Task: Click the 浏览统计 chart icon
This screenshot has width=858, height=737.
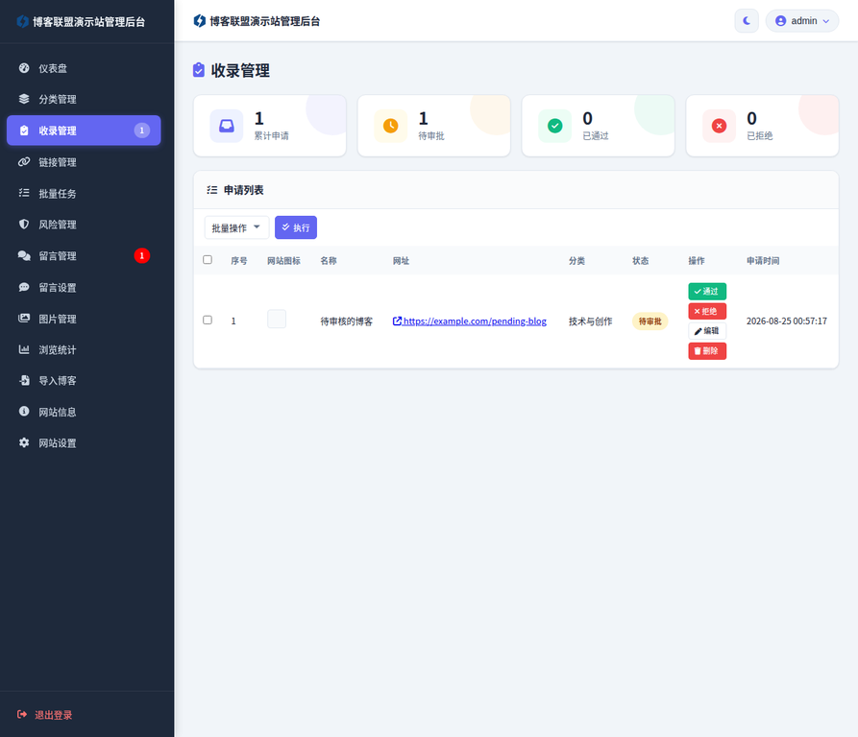Action: pyautogui.click(x=24, y=349)
